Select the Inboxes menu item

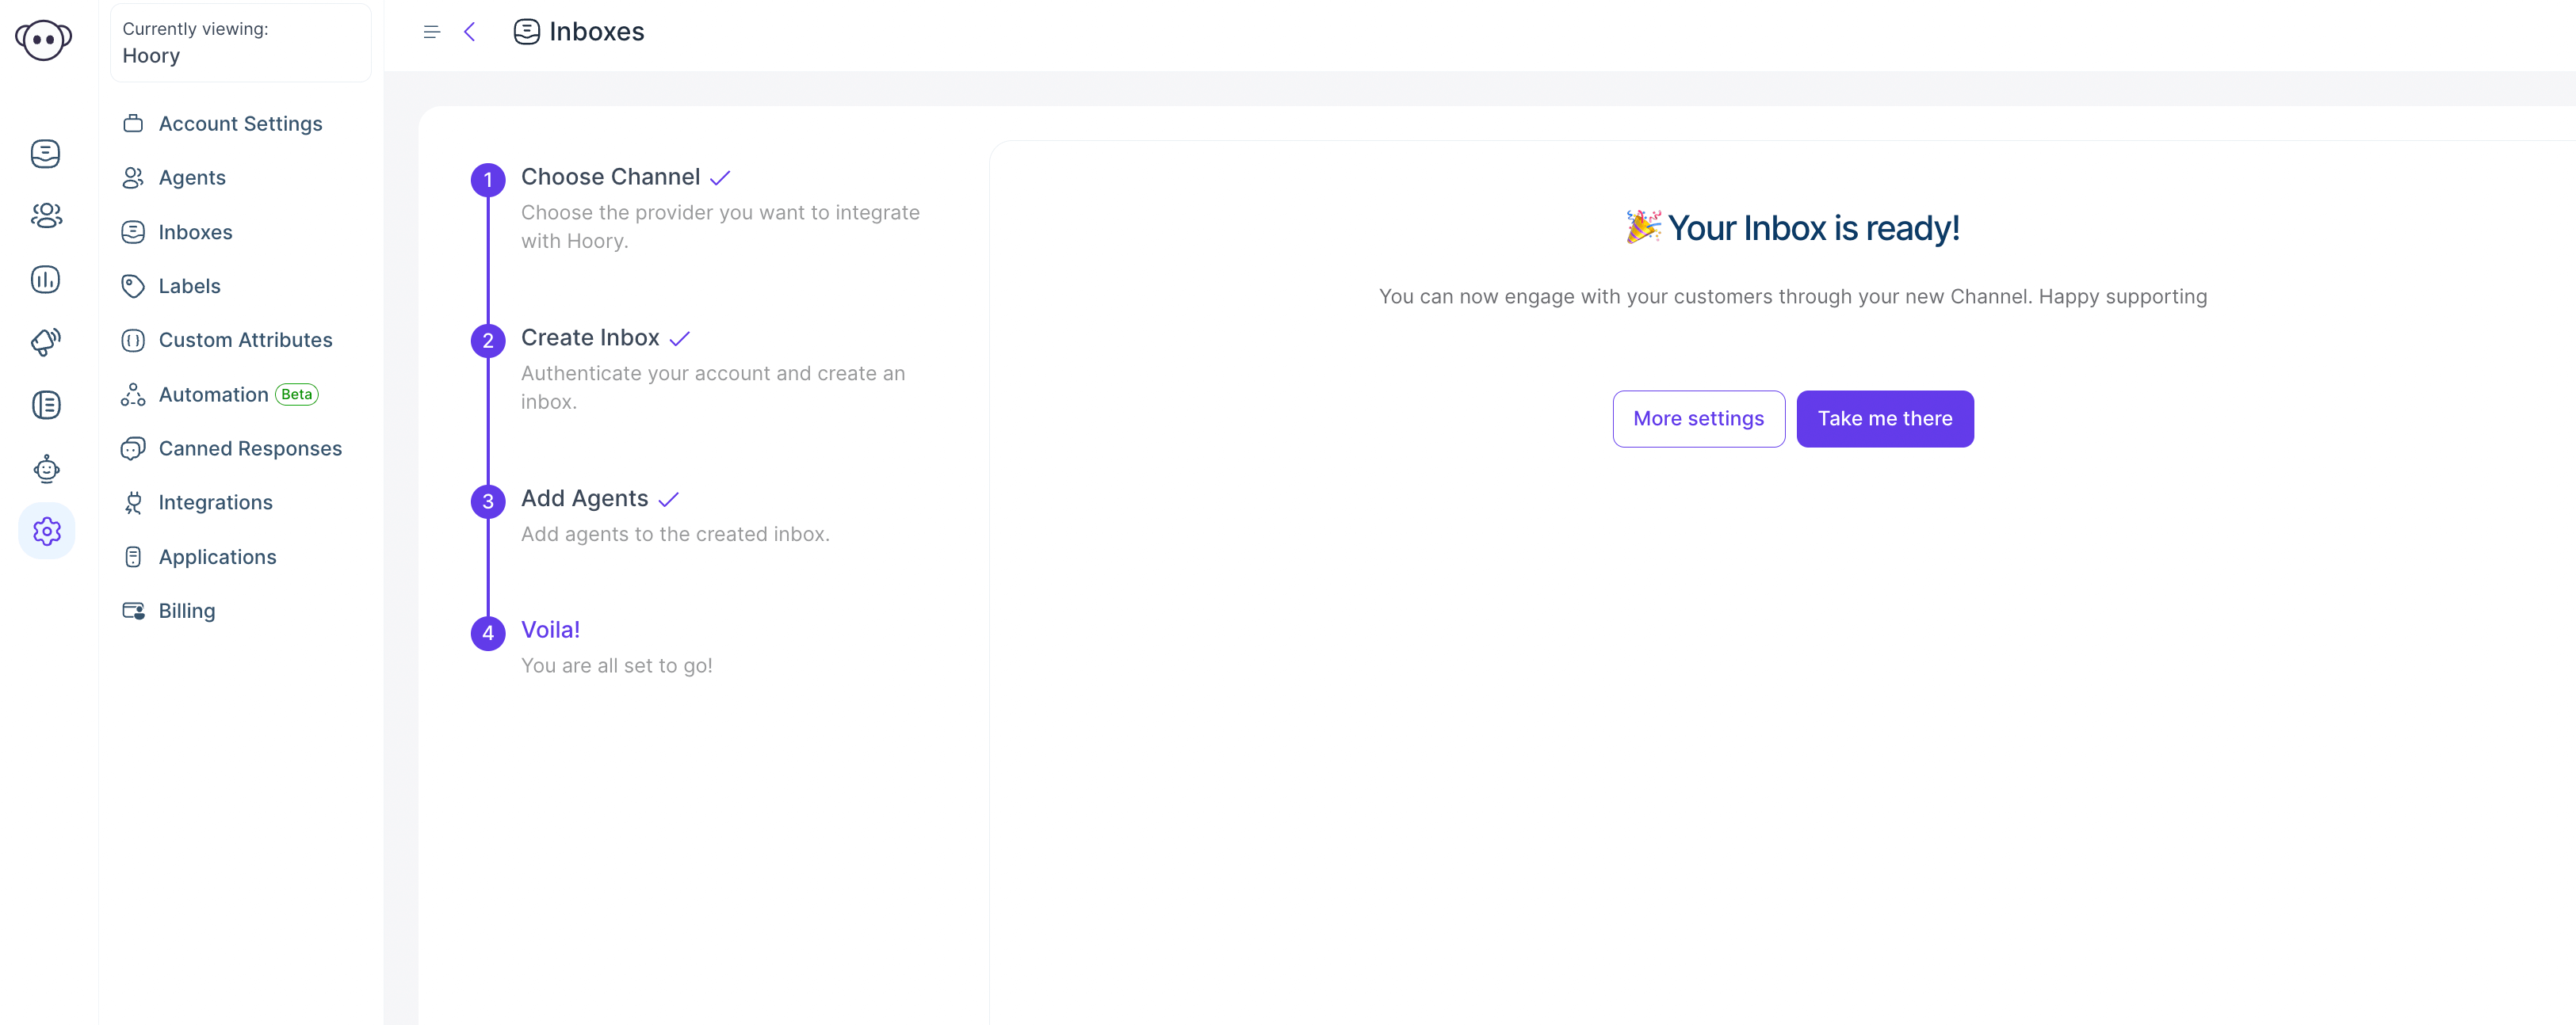click(x=196, y=230)
